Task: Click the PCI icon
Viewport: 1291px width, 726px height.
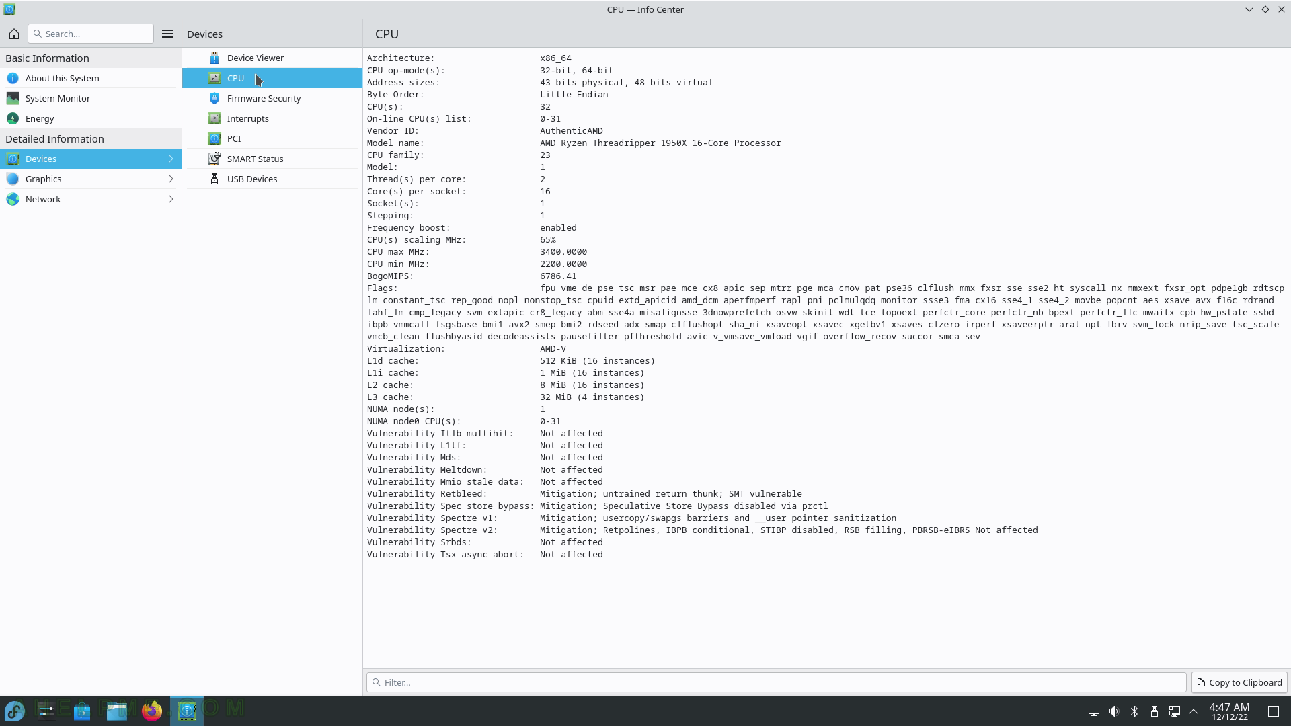Action: point(214,138)
